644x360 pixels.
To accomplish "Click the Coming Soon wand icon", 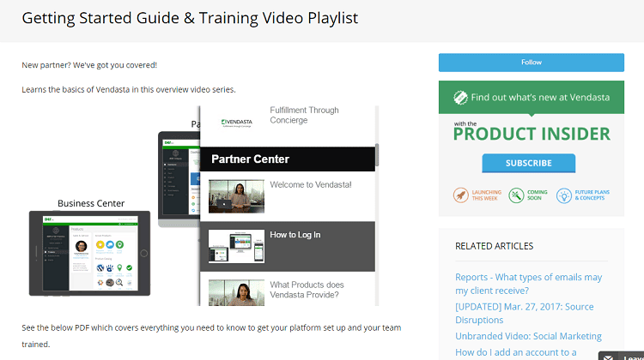I will coord(516,195).
